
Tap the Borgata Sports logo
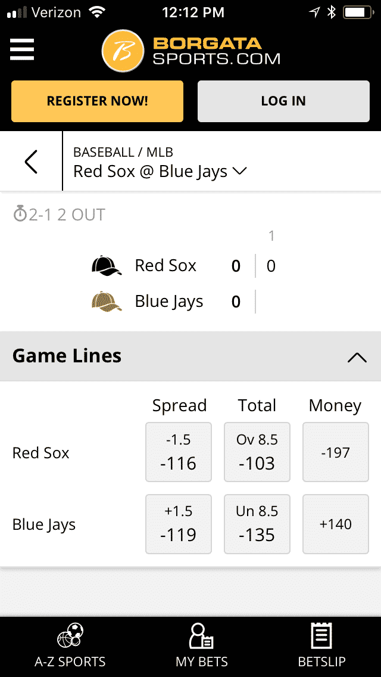click(190, 51)
